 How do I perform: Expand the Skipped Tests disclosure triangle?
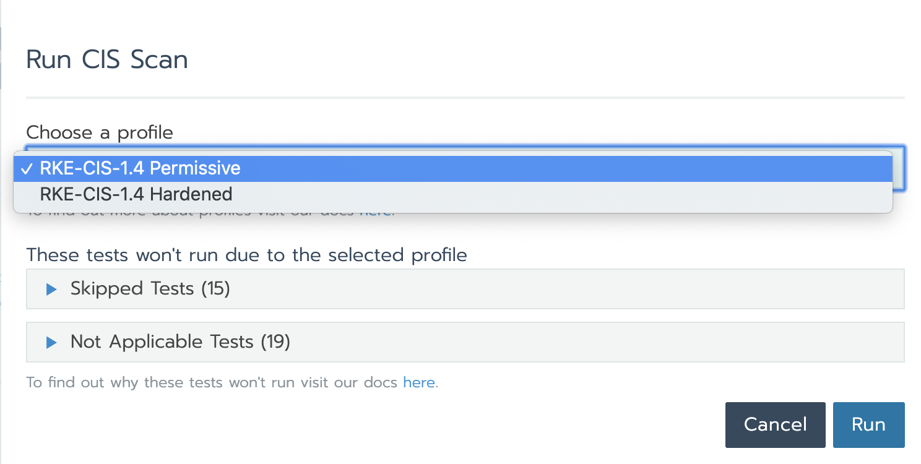(51, 289)
